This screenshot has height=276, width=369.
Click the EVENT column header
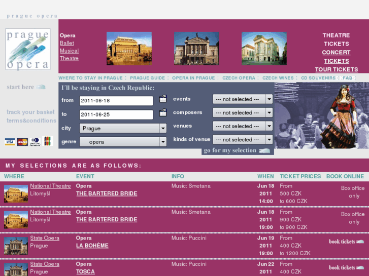[x=85, y=176]
